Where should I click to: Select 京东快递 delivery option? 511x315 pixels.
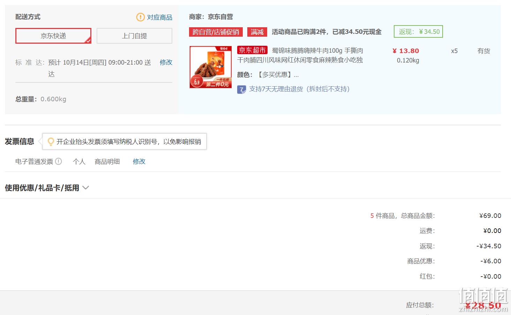(53, 36)
